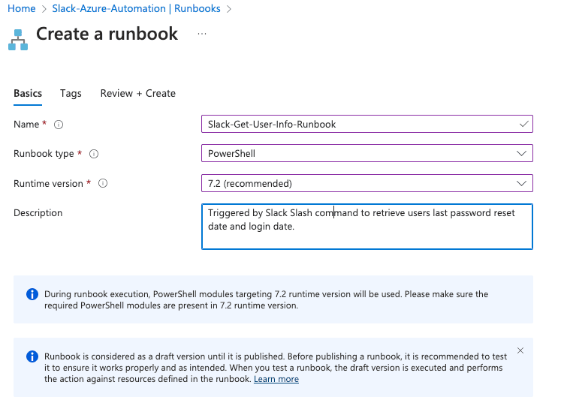Open the ellipsis menu beside Create a runbook
Image resolution: width=561 pixels, height=412 pixels.
[x=202, y=34]
